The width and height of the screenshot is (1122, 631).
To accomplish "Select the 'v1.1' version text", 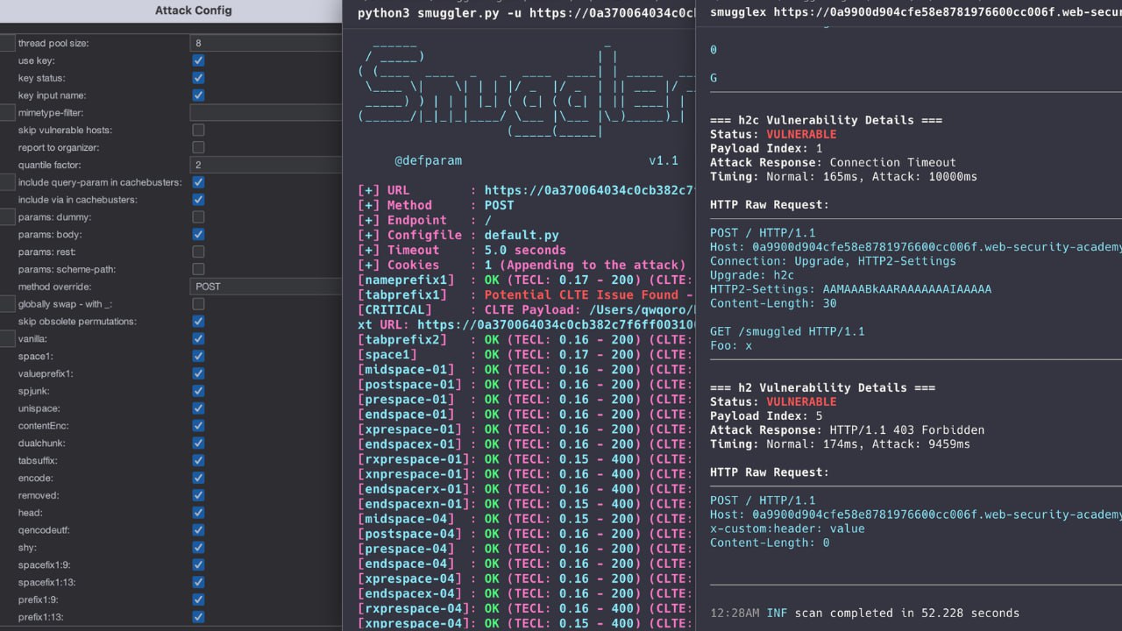I will coord(664,160).
